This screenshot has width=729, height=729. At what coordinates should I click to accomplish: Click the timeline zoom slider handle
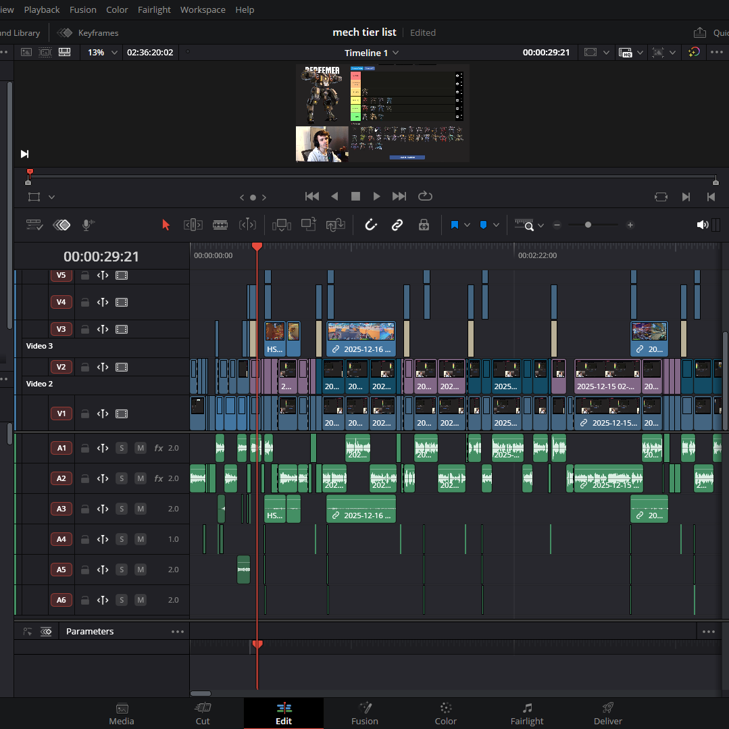[588, 225]
